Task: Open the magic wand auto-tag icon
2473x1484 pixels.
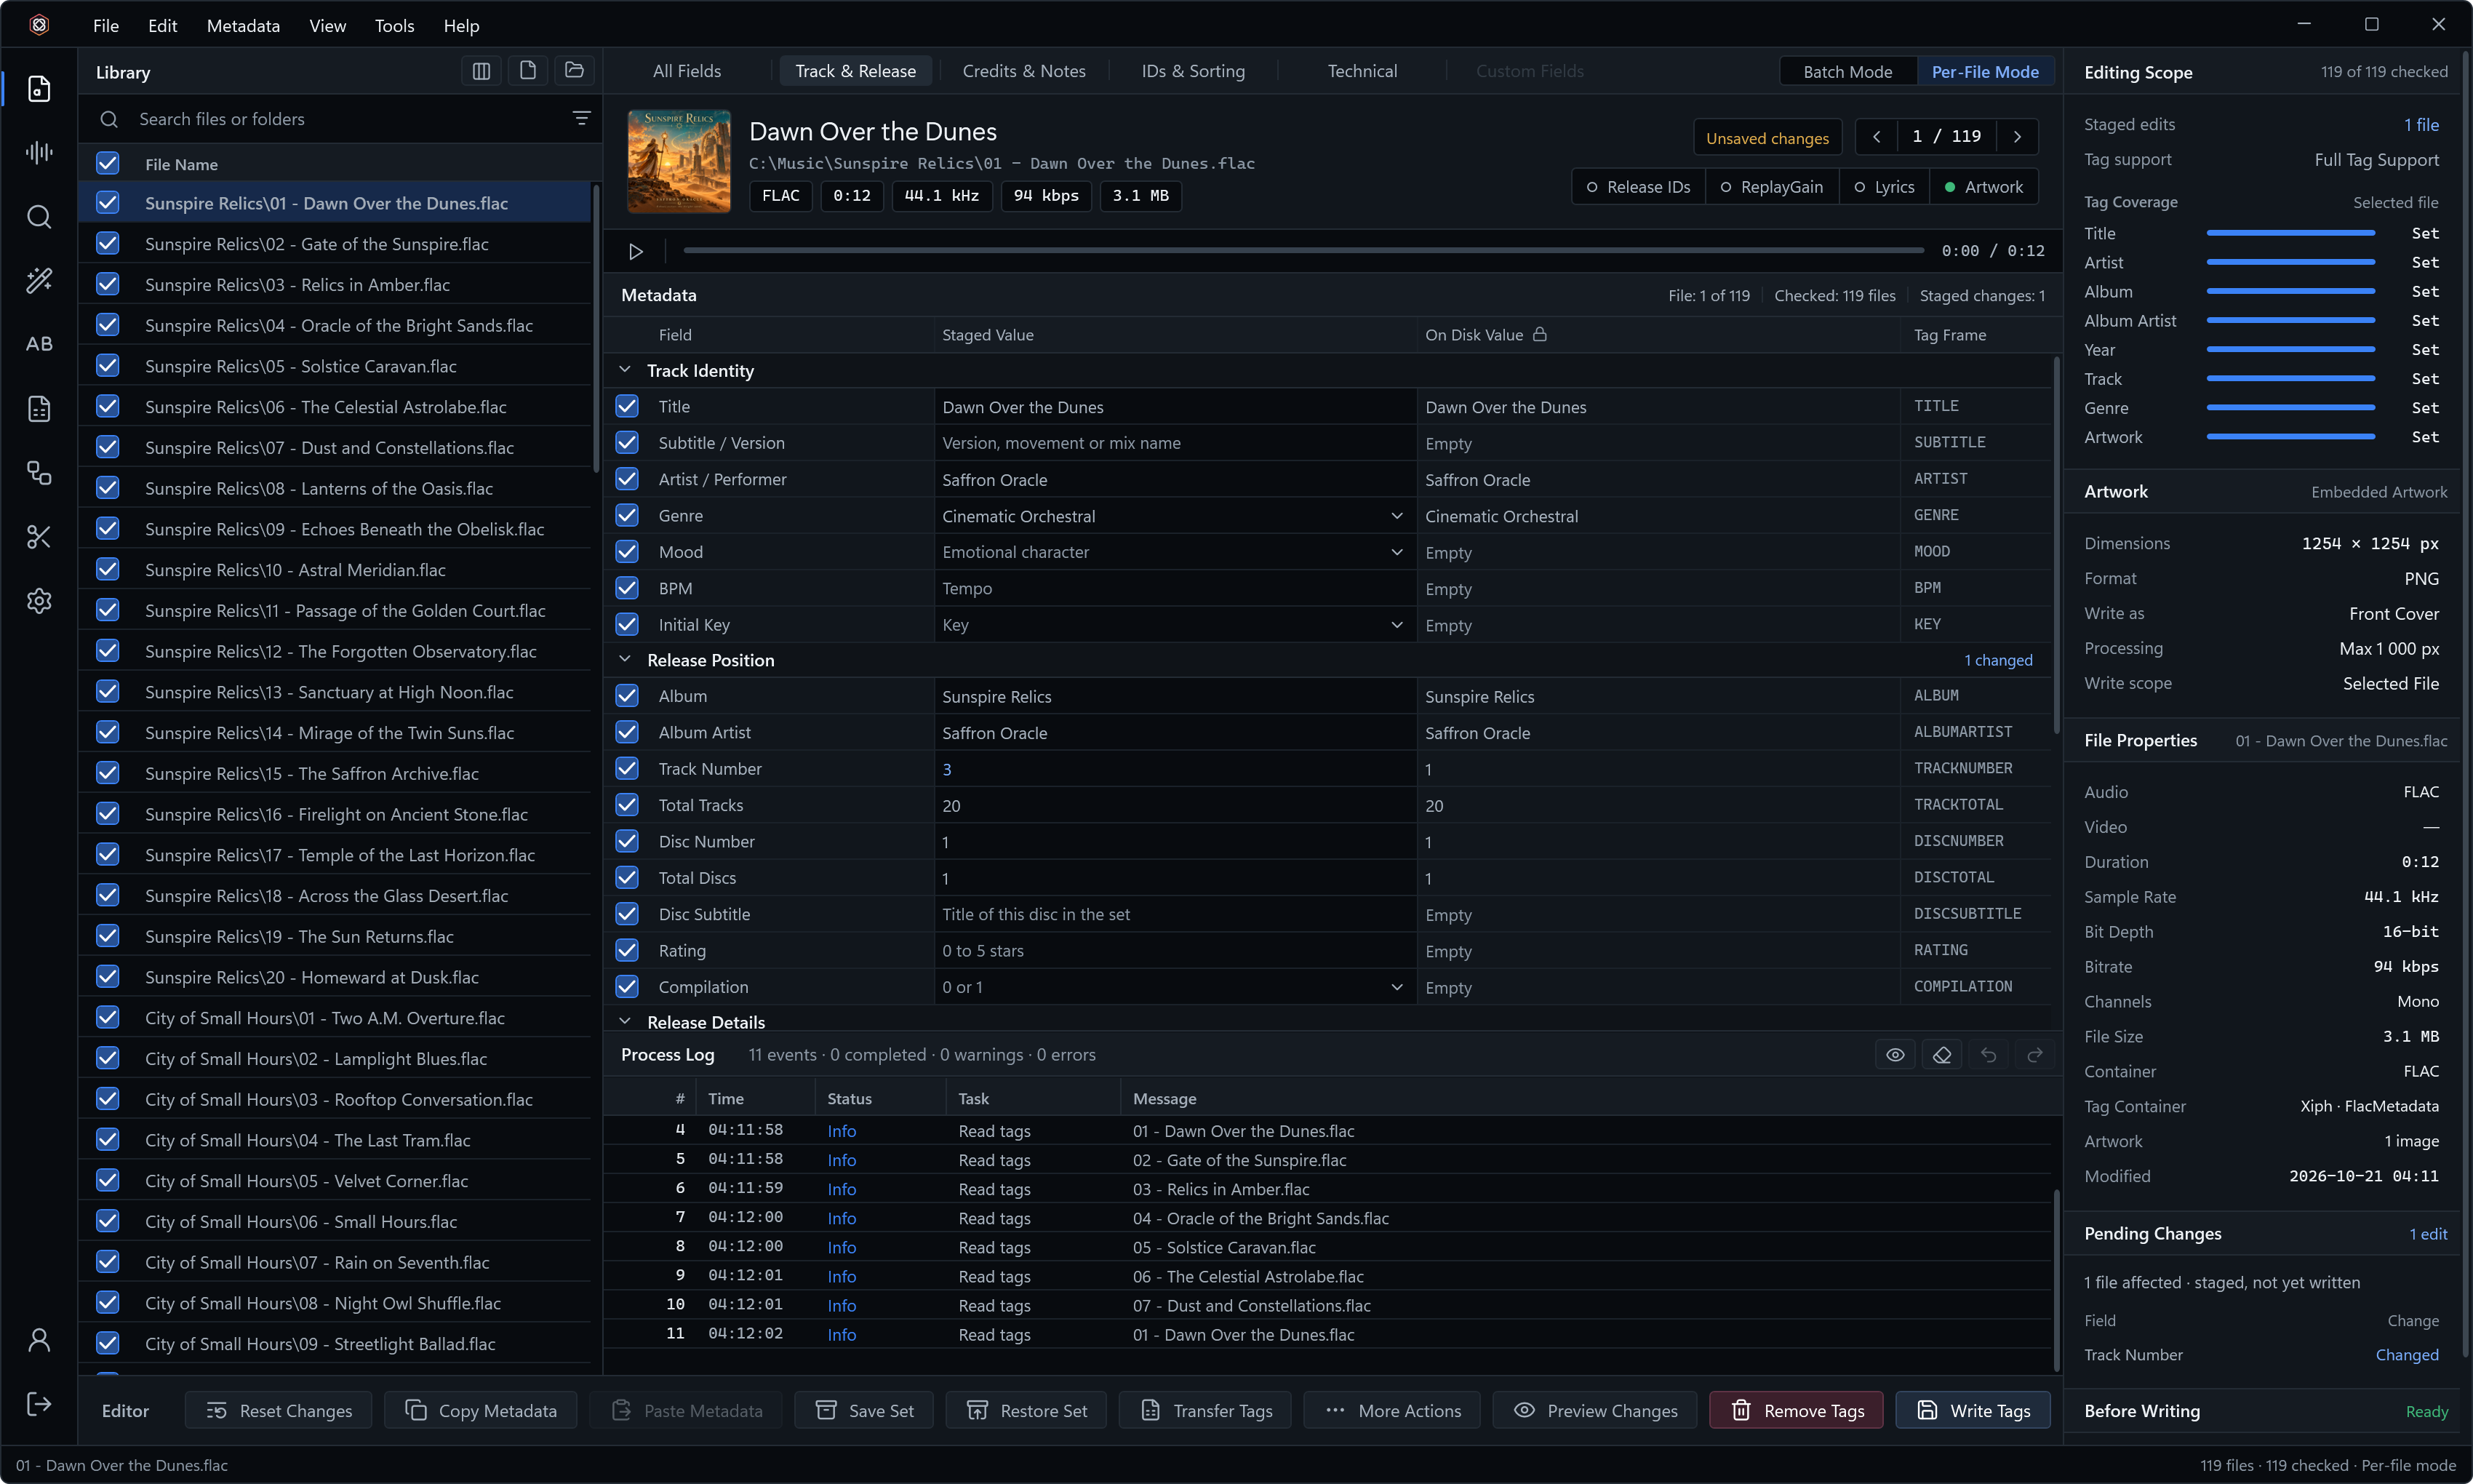Action: pyautogui.click(x=39, y=280)
